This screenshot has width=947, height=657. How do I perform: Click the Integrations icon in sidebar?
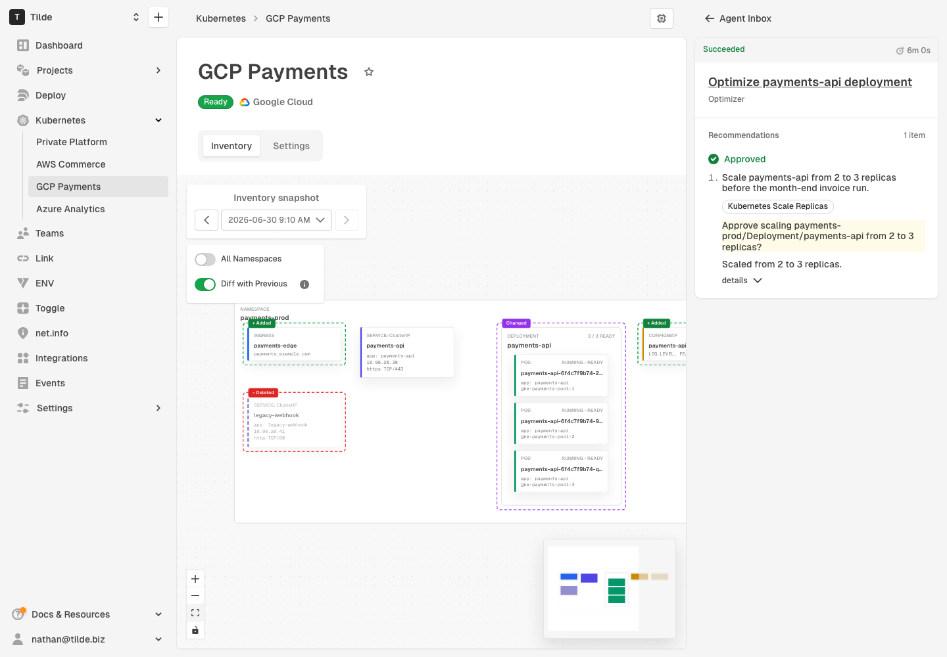pos(23,358)
